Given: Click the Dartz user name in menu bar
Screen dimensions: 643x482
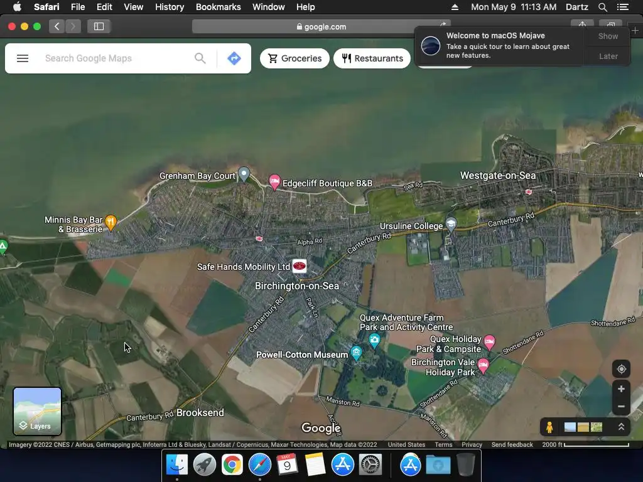Looking at the screenshot, I should (576, 7).
